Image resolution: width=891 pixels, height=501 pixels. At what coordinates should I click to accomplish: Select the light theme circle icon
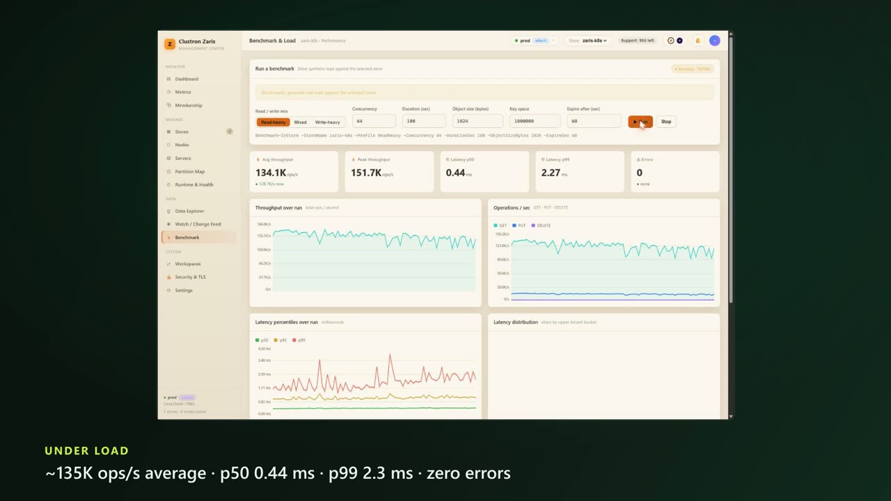click(x=671, y=40)
